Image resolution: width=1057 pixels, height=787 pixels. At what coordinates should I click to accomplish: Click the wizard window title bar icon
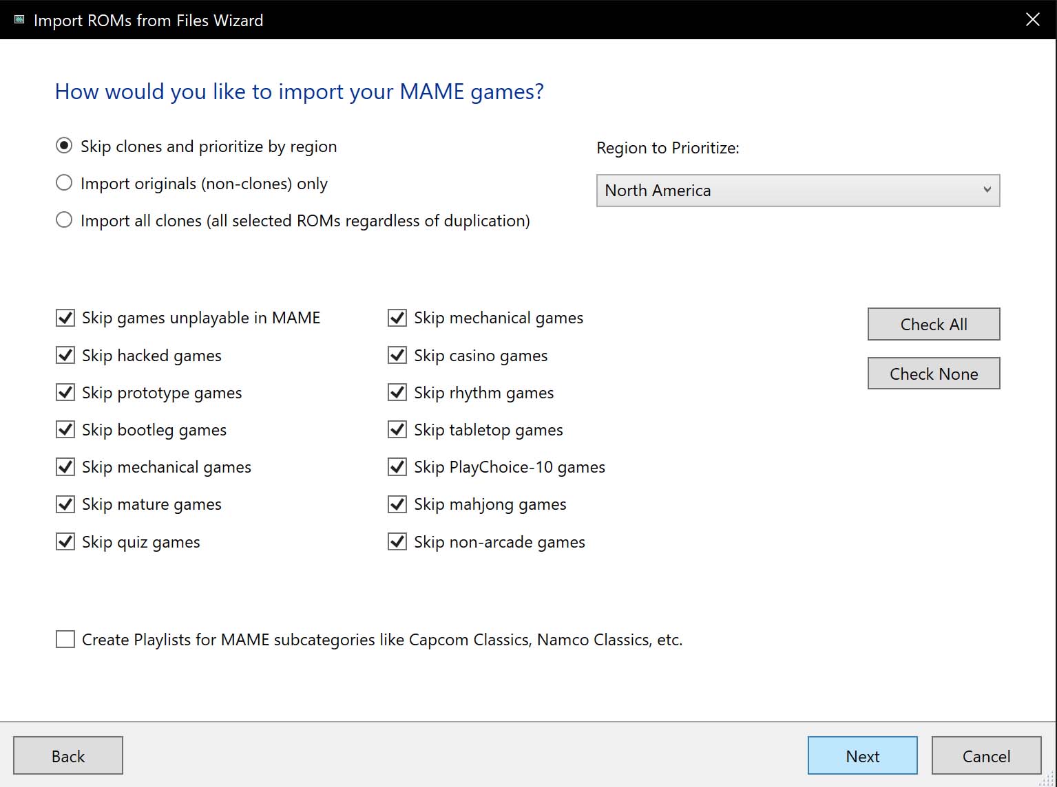pos(19,20)
